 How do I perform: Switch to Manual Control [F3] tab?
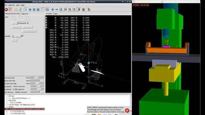12,13
